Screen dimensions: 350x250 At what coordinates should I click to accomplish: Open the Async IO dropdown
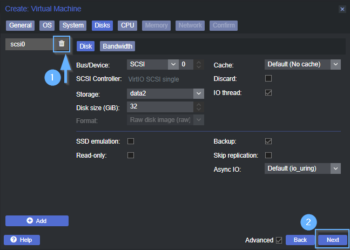335,169
